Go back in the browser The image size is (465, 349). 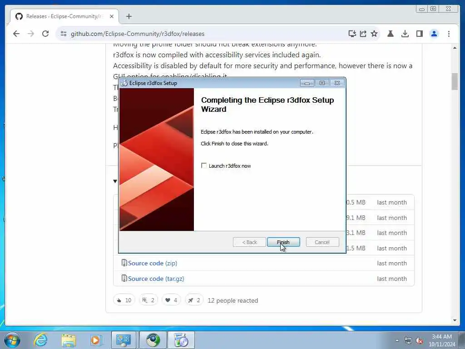click(x=16, y=34)
